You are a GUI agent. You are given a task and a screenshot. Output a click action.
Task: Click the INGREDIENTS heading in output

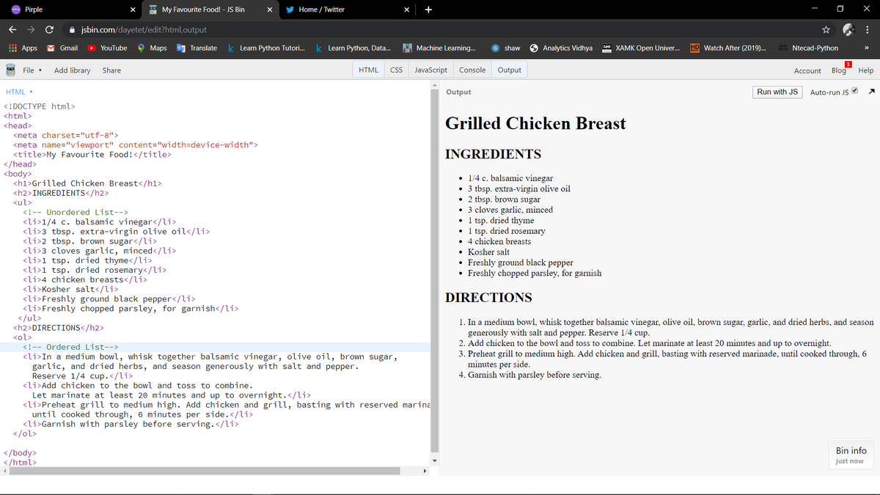pos(494,154)
